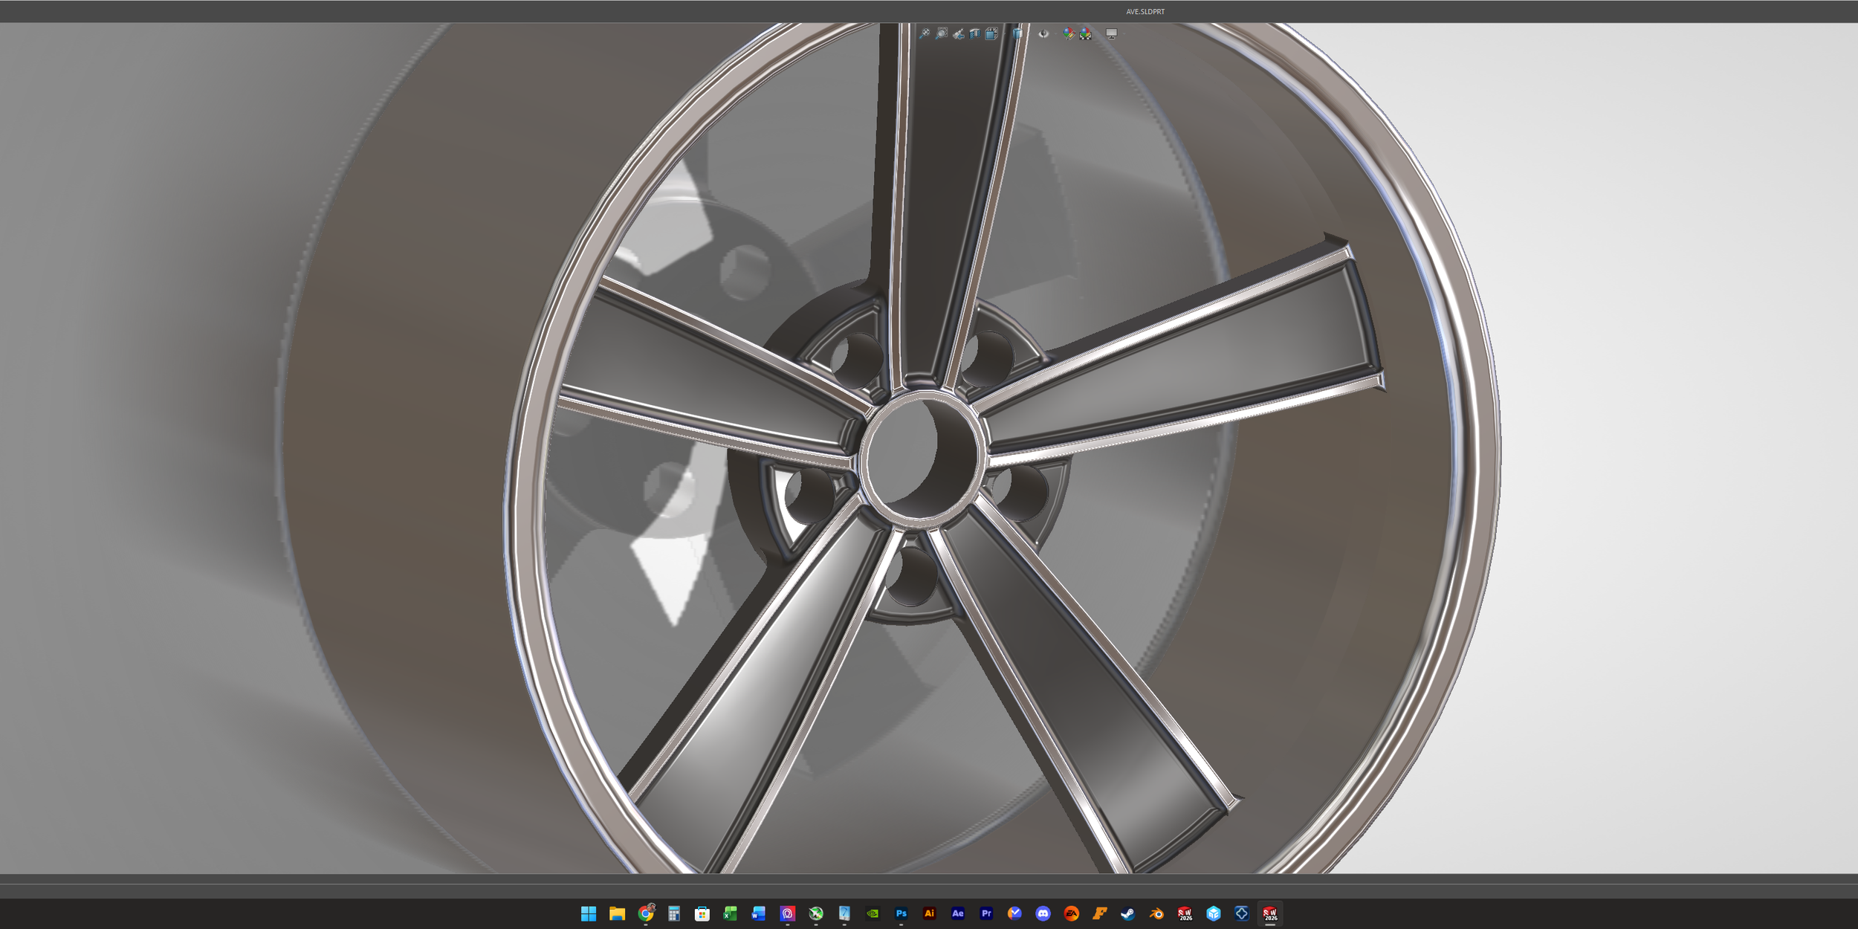Open the EA app taskbar icon
The height and width of the screenshot is (929, 1858).
1071,913
